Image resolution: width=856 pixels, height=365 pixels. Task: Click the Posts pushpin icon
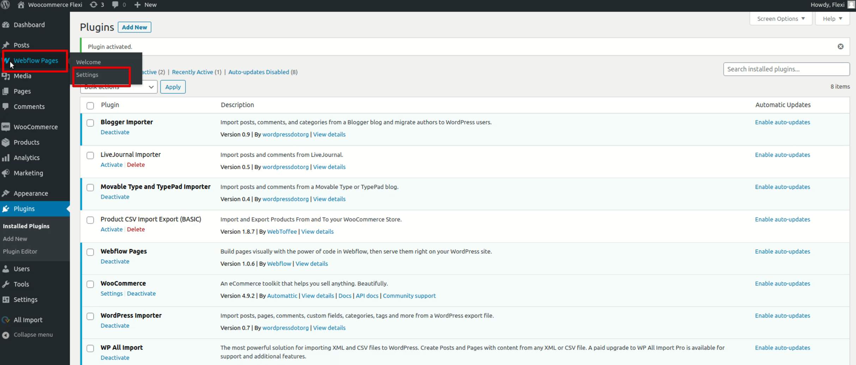point(6,45)
